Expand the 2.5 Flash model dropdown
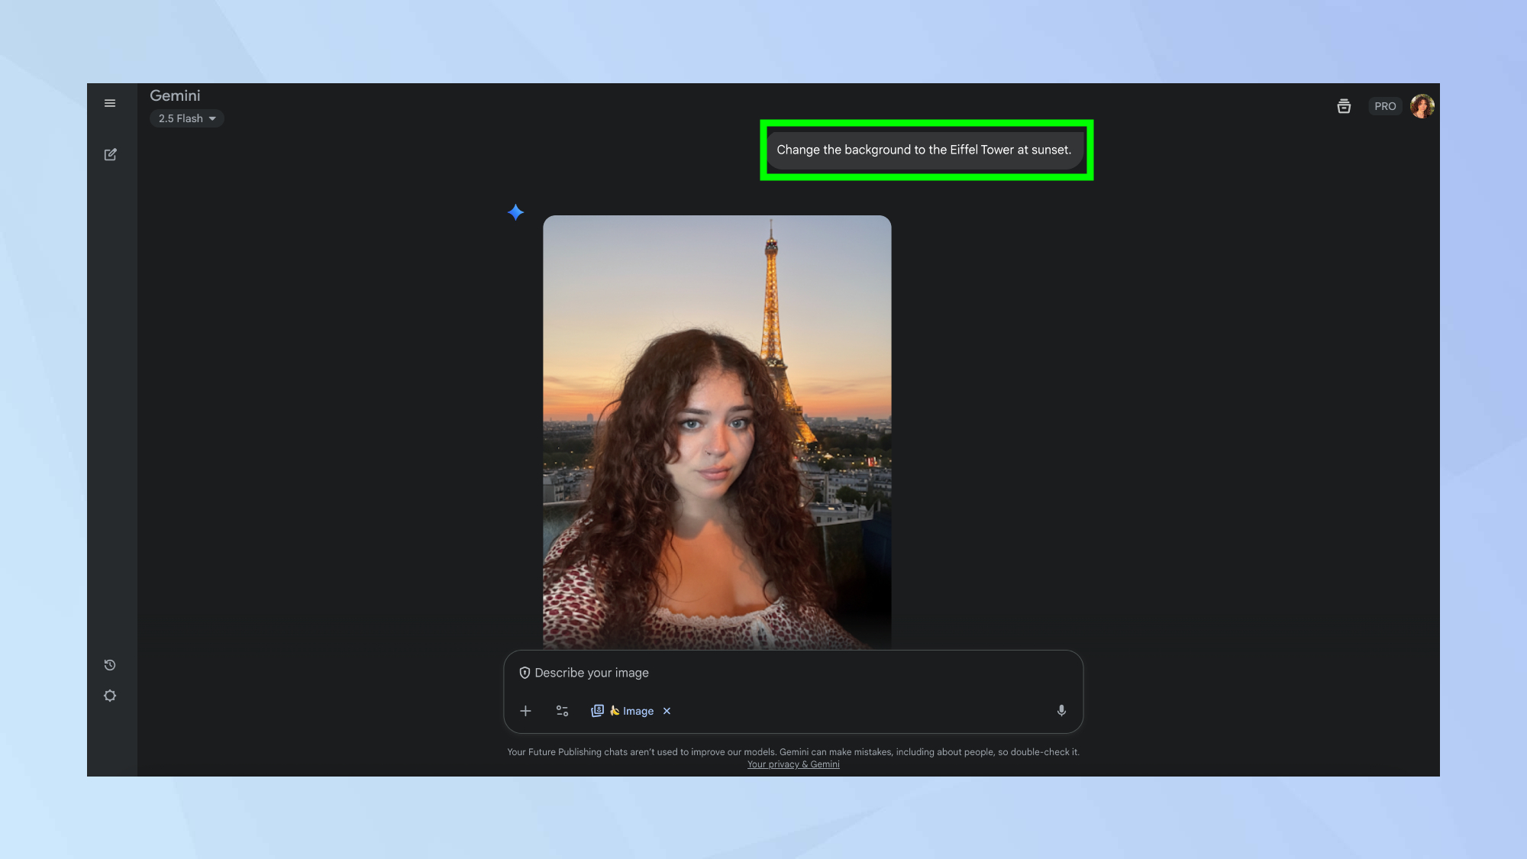 187,118
